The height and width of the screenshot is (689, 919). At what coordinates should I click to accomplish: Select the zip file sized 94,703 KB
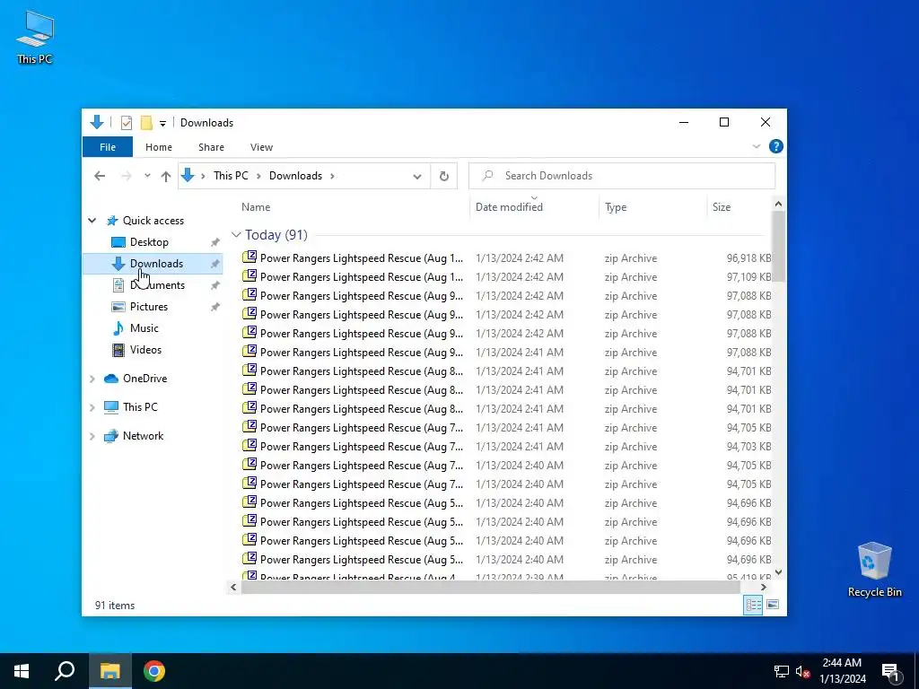coord(506,447)
